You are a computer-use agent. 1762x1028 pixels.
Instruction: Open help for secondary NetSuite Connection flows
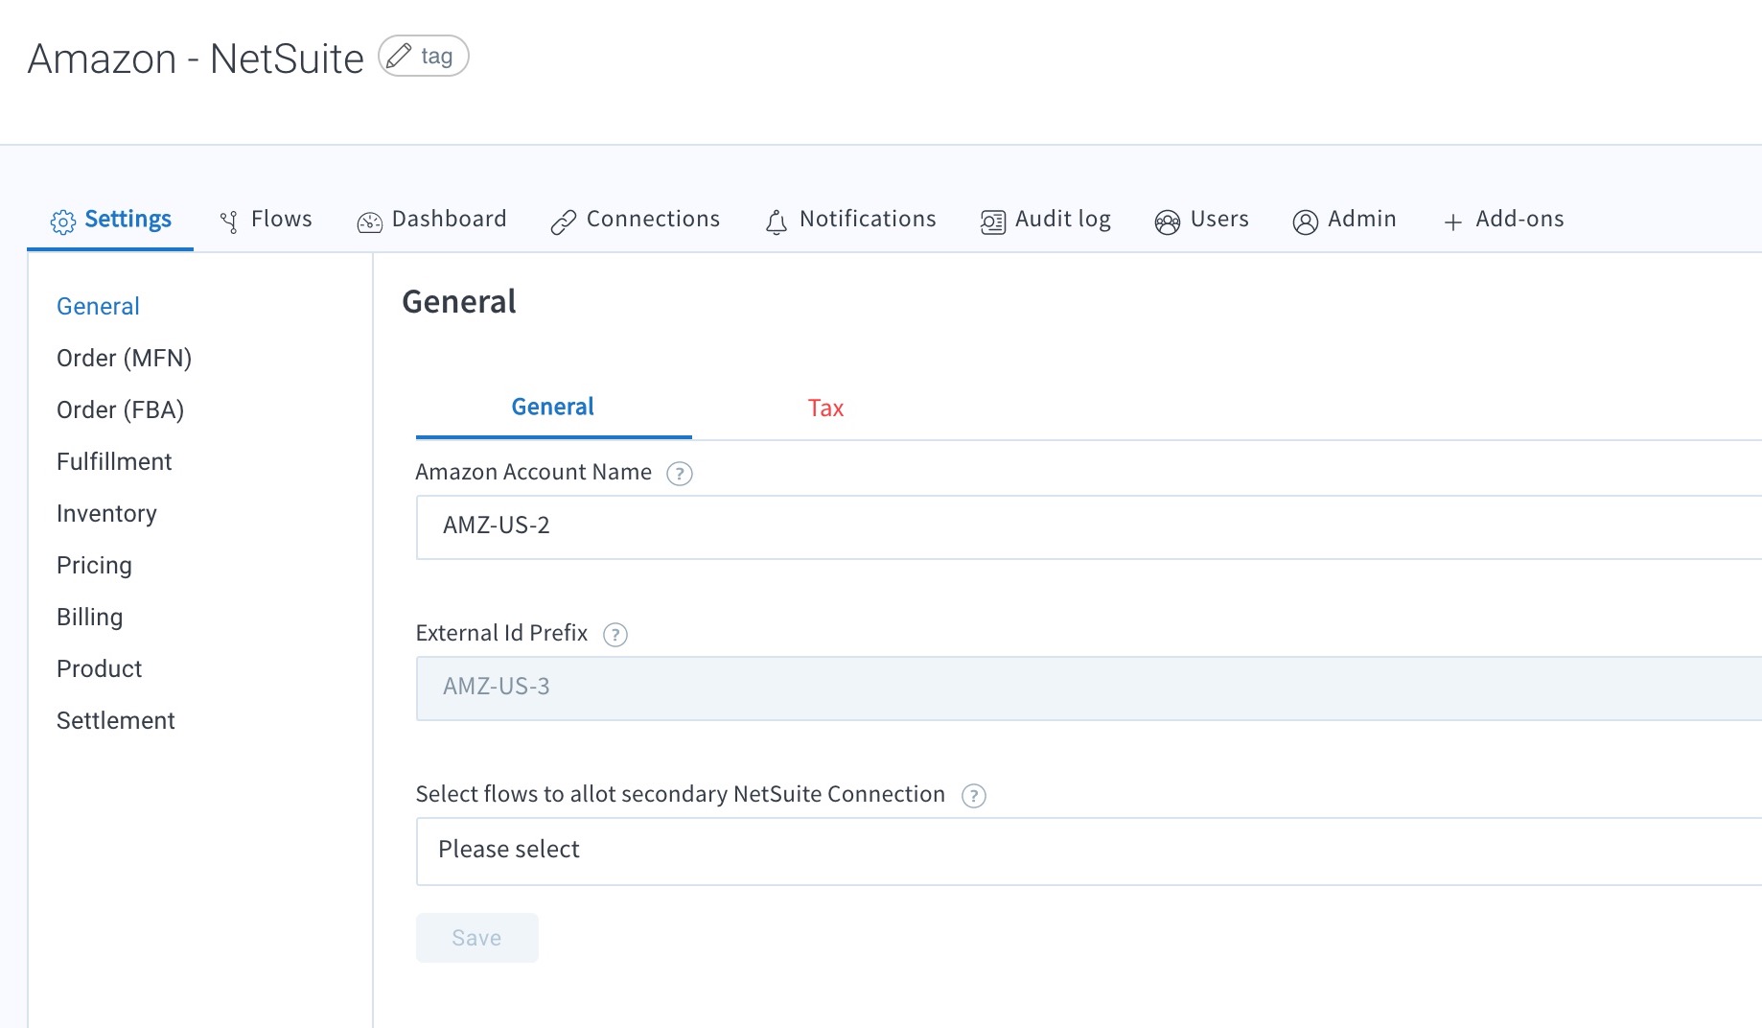pyautogui.click(x=973, y=796)
